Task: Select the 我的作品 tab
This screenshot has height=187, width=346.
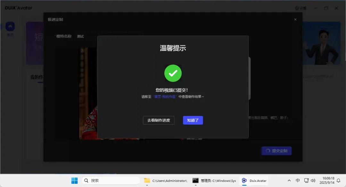Action: (37, 77)
